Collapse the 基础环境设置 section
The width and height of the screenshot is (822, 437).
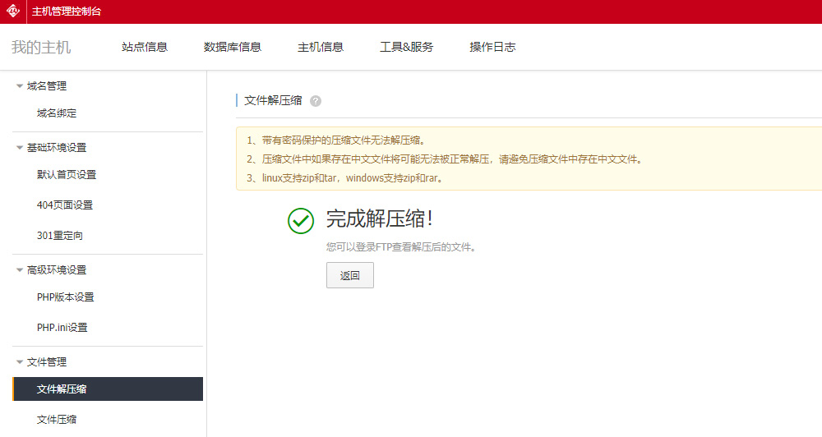[x=20, y=148]
